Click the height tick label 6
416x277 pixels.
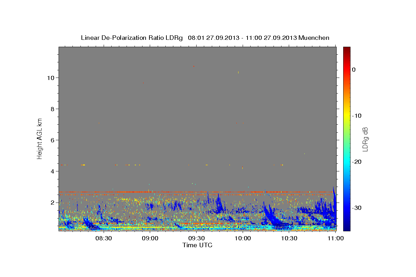(x=53, y=140)
